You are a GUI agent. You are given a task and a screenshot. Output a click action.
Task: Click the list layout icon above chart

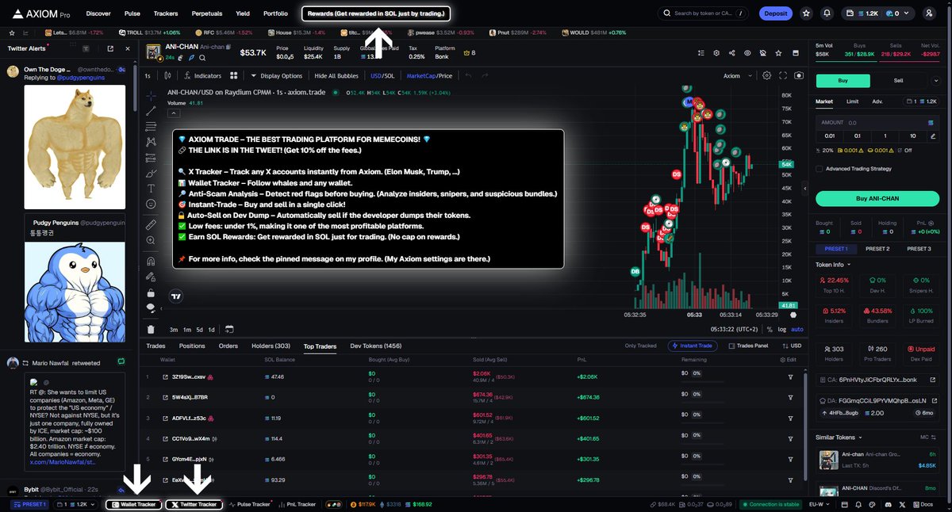click(701, 52)
